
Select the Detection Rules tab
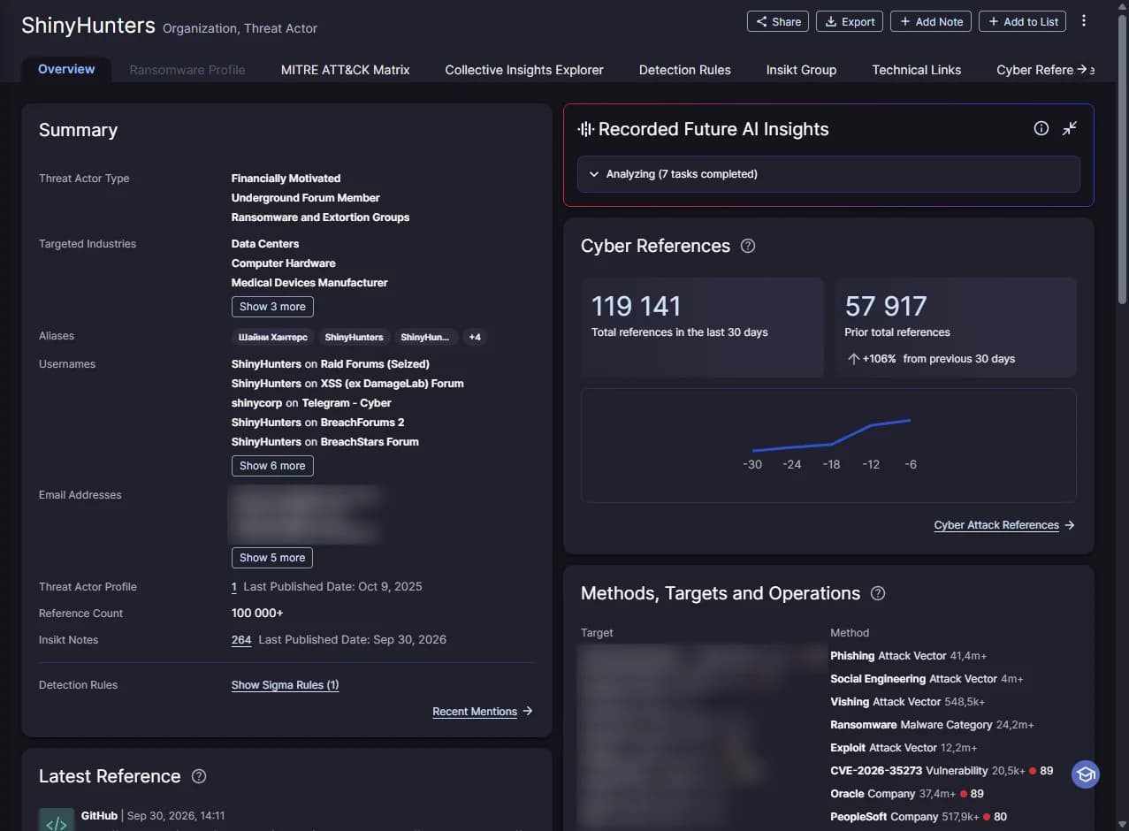pos(685,70)
